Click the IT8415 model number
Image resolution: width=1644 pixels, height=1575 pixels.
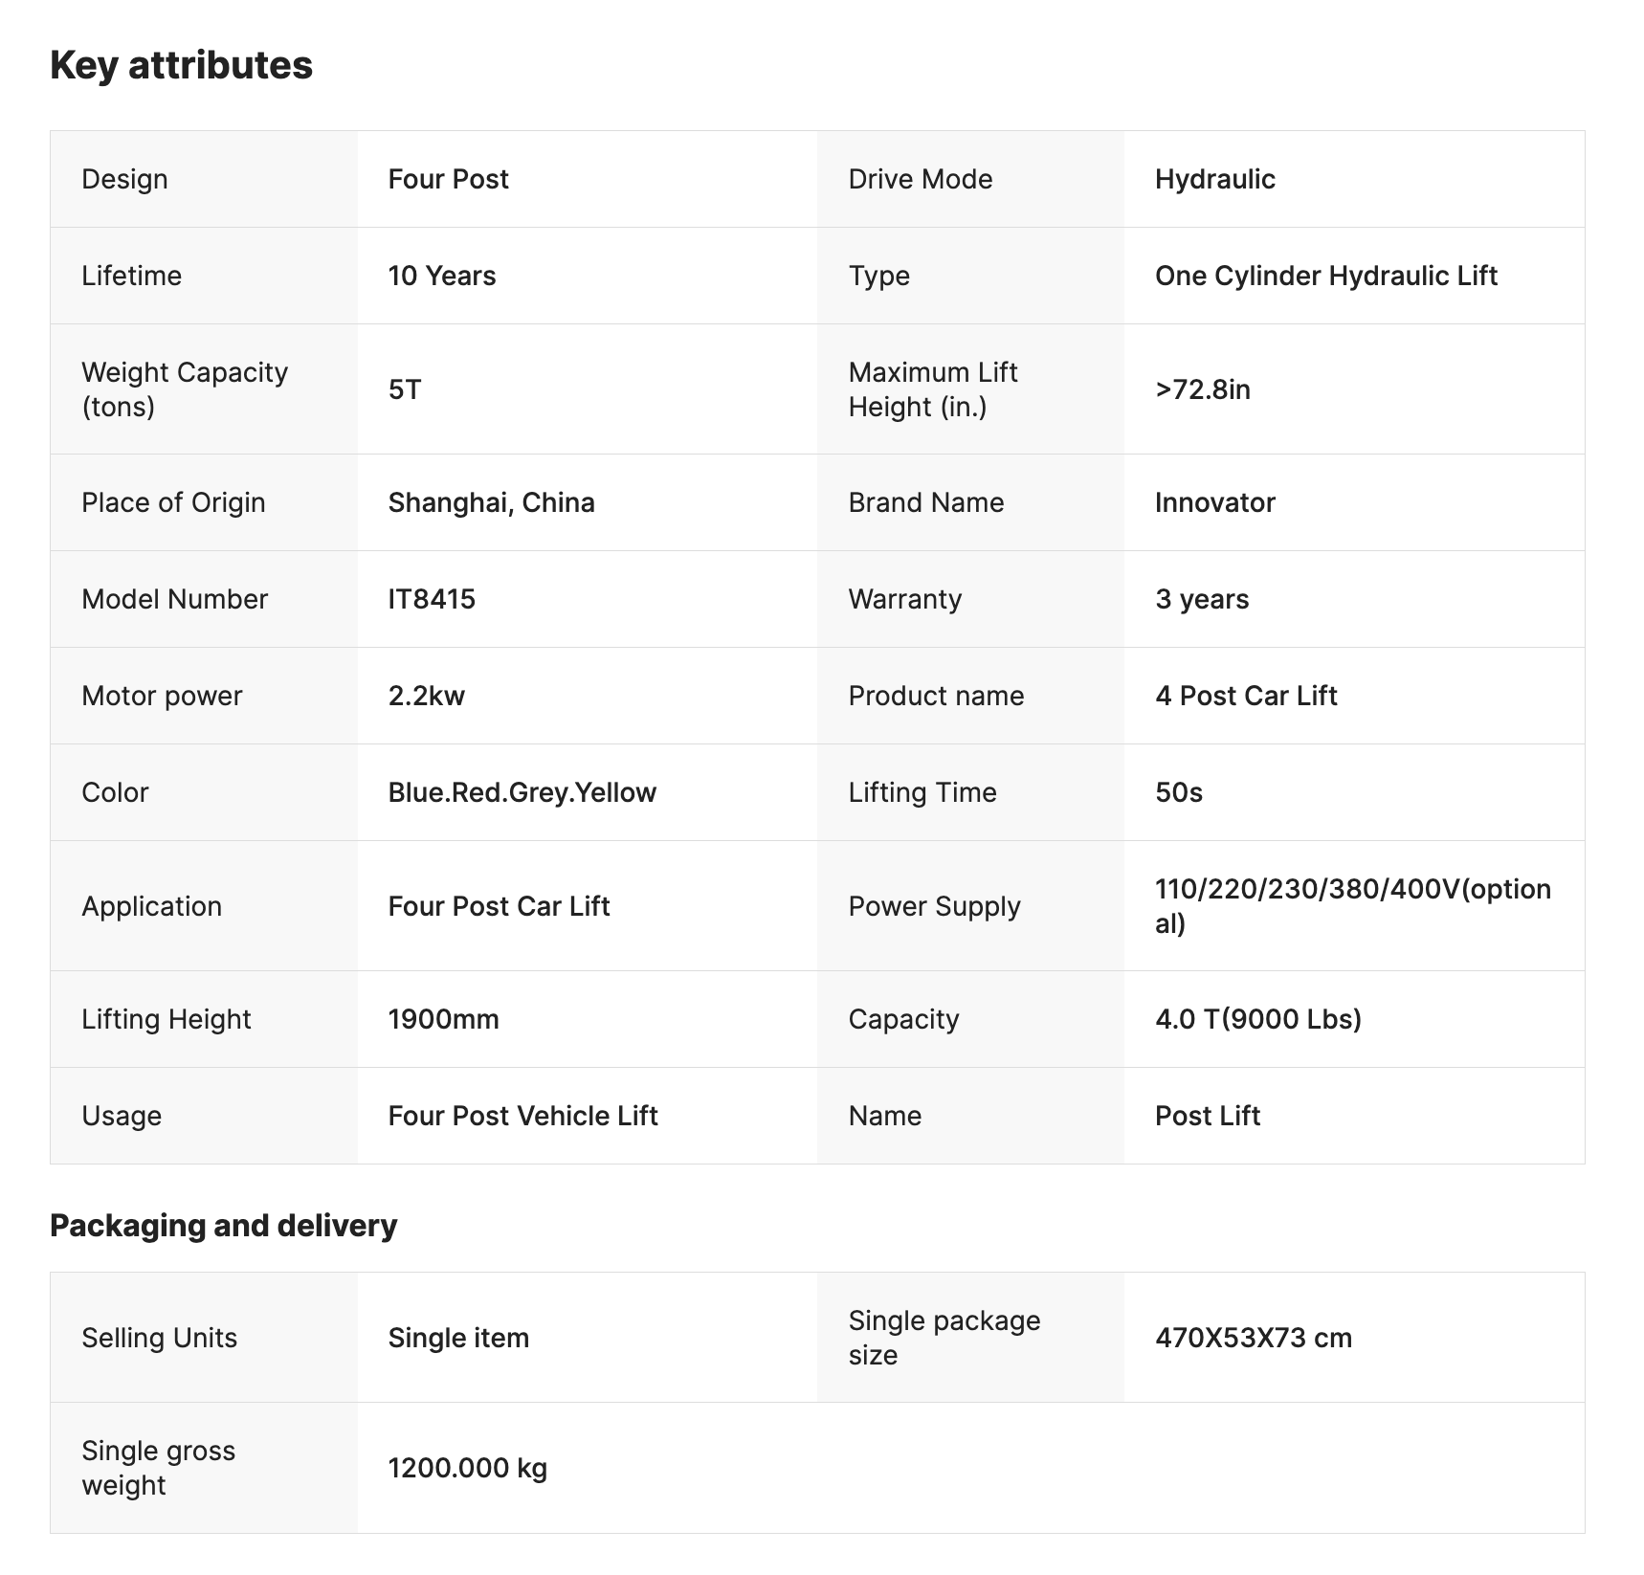[431, 599]
